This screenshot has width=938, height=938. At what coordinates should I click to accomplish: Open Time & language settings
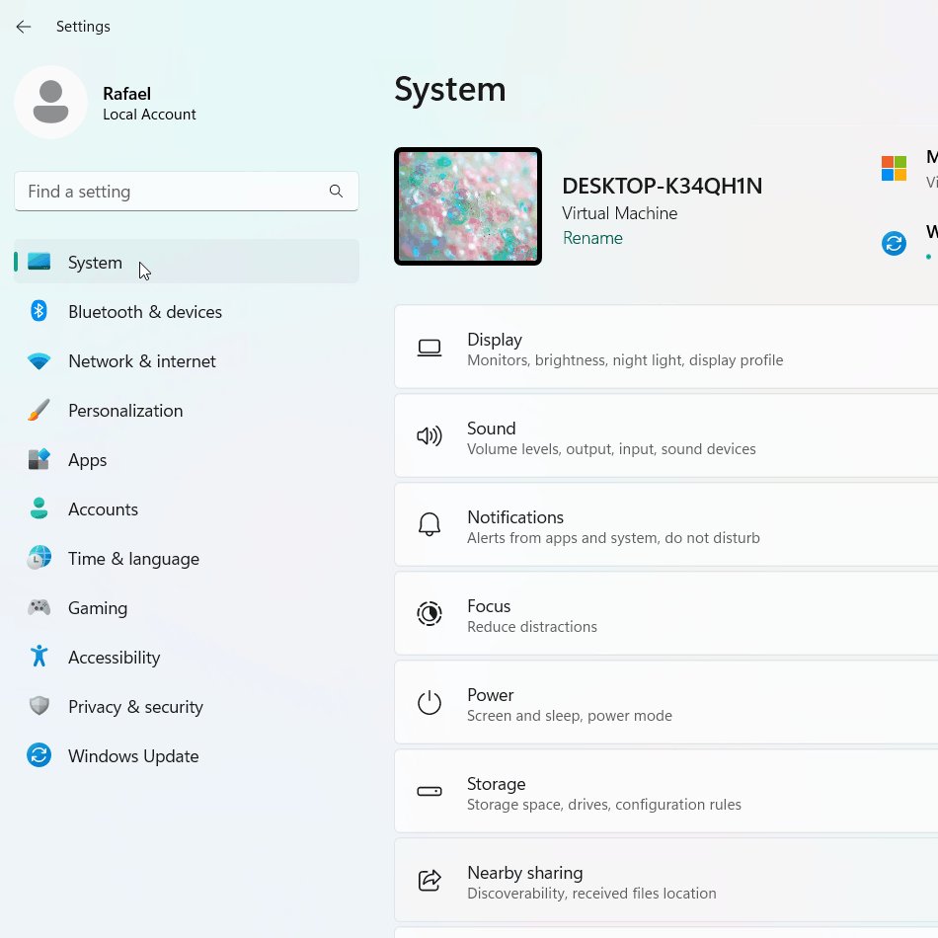pos(187,558)
